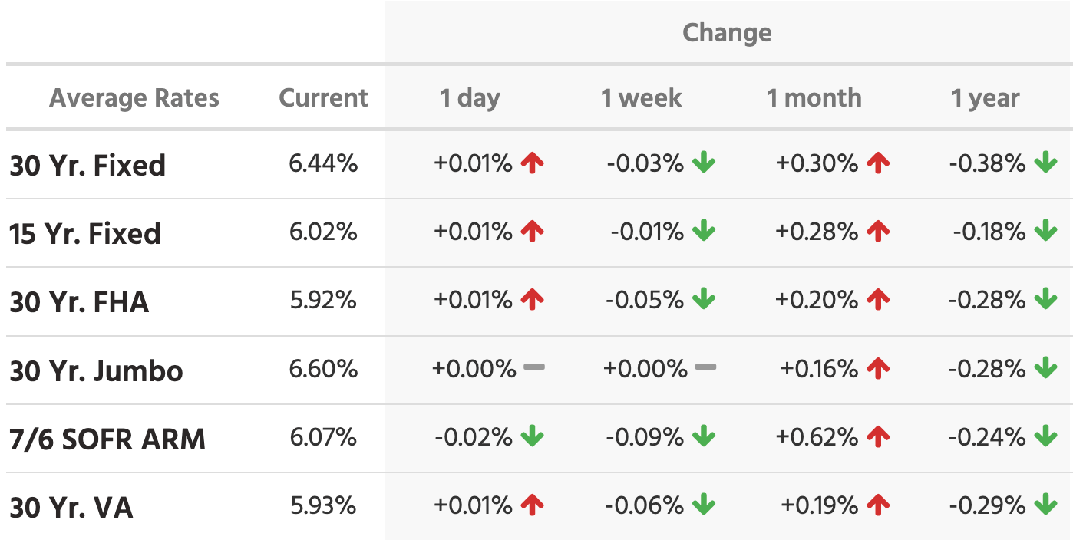Screen dimensions: 1073x543
Task: Open the 30 Yr. VA rate link
Action: click(x=71, y=508)
